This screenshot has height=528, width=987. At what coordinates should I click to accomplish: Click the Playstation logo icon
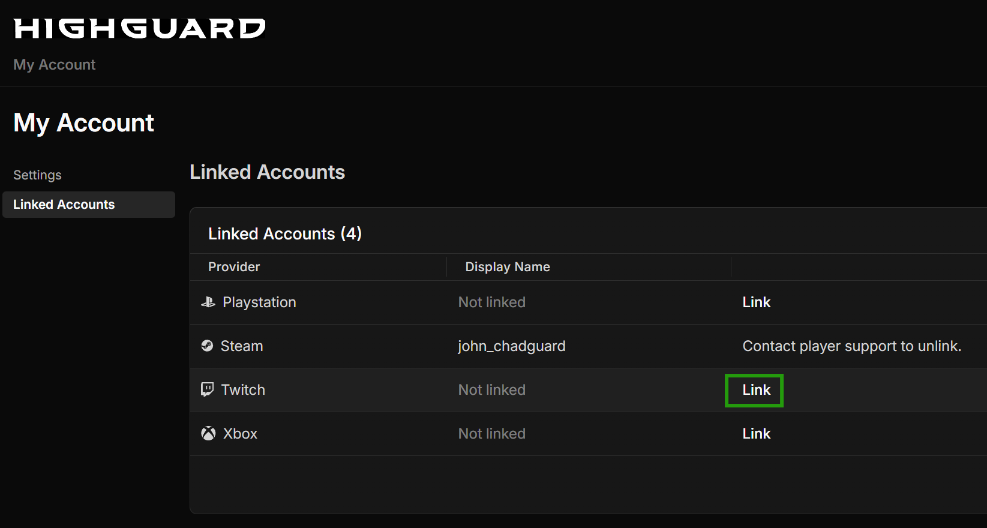tap(208, 302)
